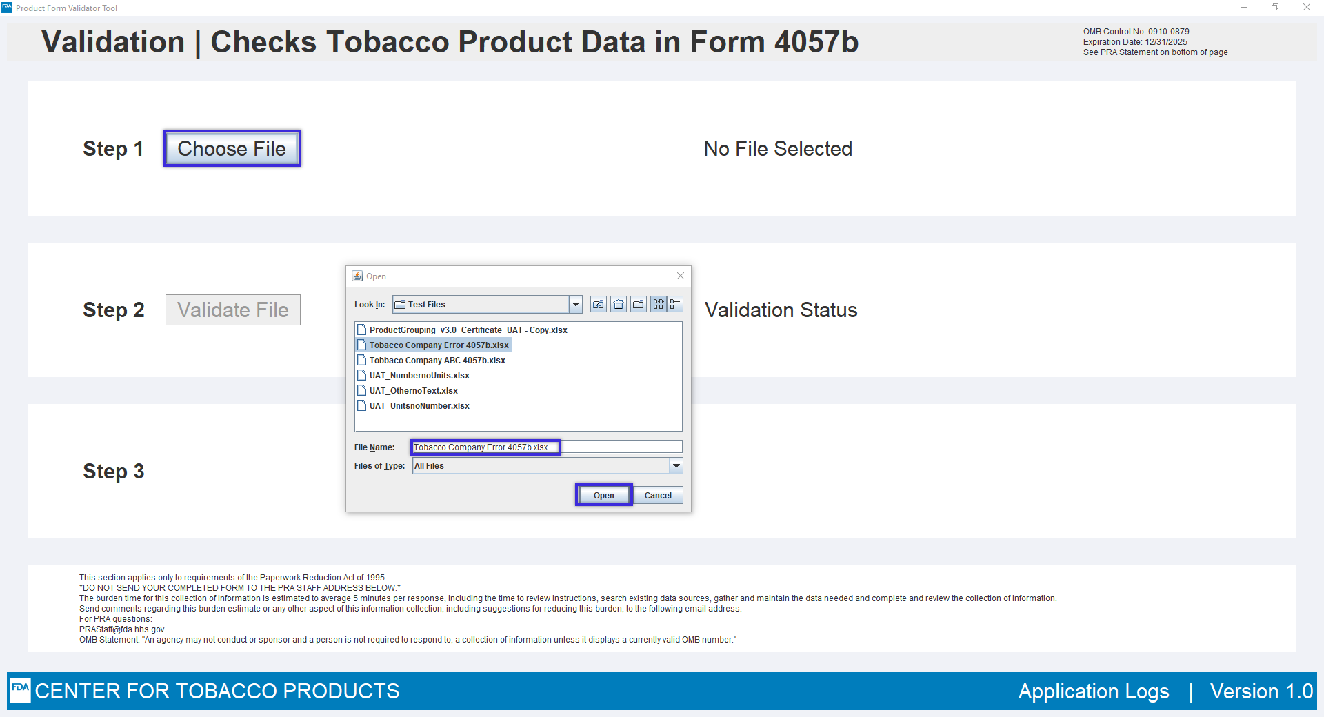Expand the Look In folder dropdown
Screen dimensions: 1324x717
click(575, 305)
